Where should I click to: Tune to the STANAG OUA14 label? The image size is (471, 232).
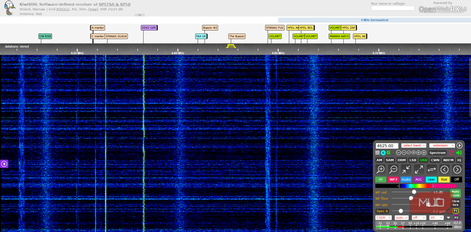tap(116, 36)
